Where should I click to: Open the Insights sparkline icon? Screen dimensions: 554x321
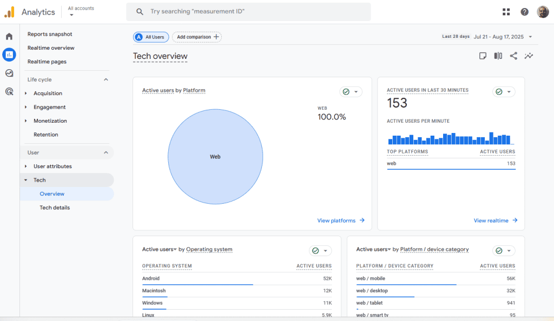(529, 56)
